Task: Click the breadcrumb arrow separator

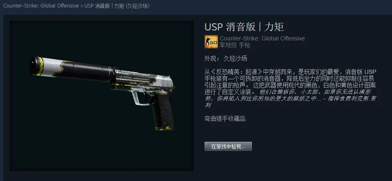Action: click(82, 6)
